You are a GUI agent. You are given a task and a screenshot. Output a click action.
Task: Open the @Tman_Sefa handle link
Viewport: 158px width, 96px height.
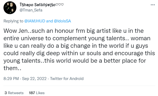[x=31, y=10]
